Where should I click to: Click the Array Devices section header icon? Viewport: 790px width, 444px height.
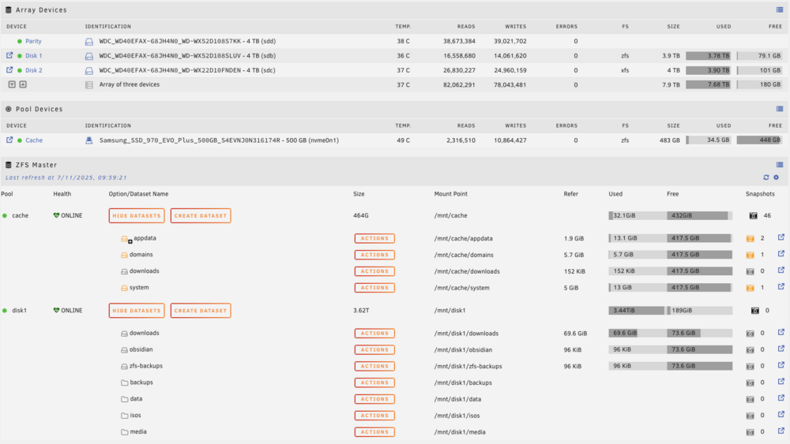tap(9, 10)
